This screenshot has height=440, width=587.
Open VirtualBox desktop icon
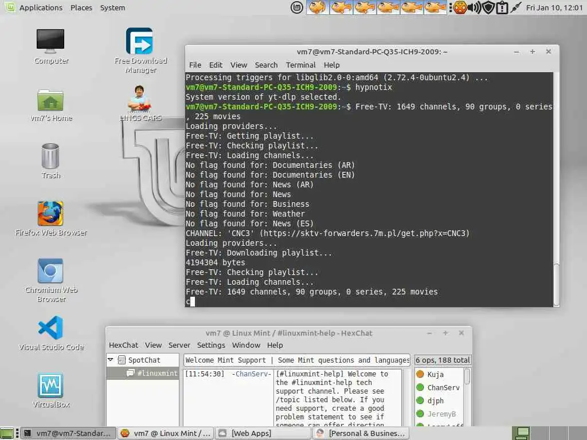pyautogui.click(x=50, y=390)
